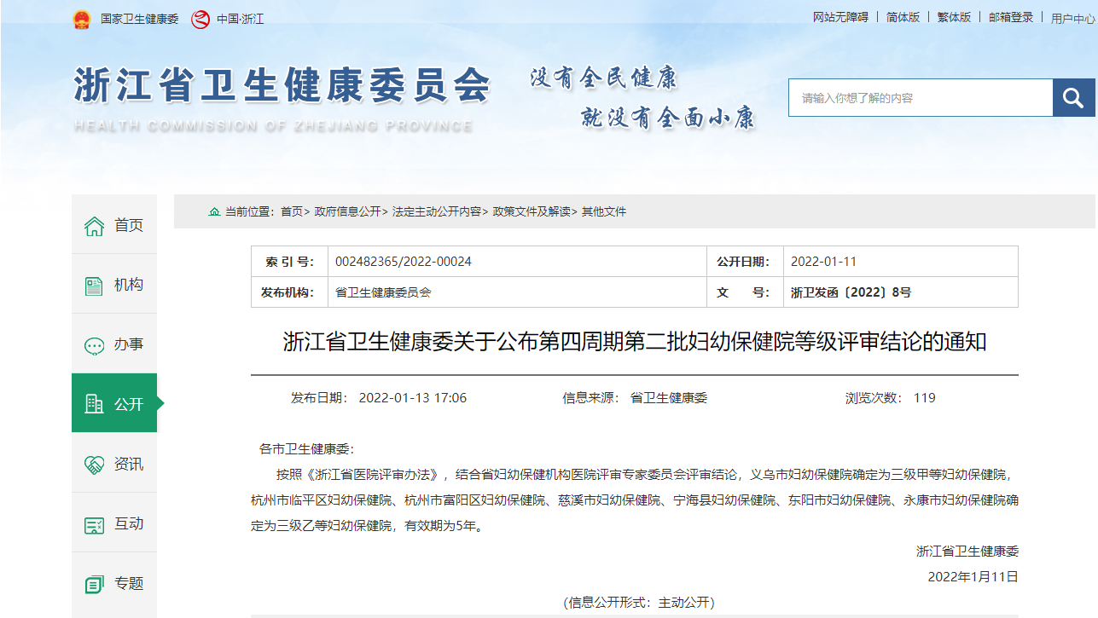Open the 首页 sidebar menu item

pos(114,224)
